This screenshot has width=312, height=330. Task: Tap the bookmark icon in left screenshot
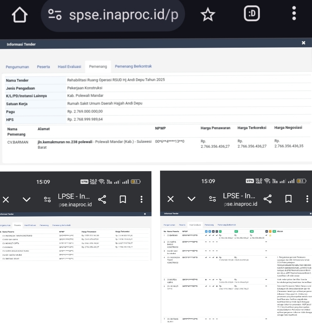123,199
